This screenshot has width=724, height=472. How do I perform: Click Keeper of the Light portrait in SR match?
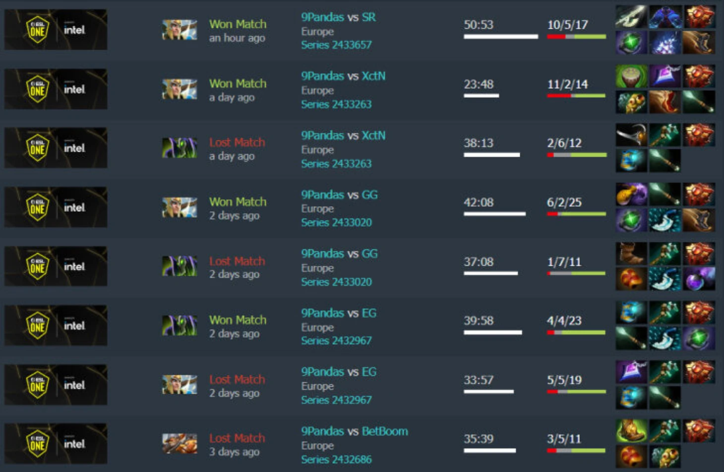click(x=180, y=30)
